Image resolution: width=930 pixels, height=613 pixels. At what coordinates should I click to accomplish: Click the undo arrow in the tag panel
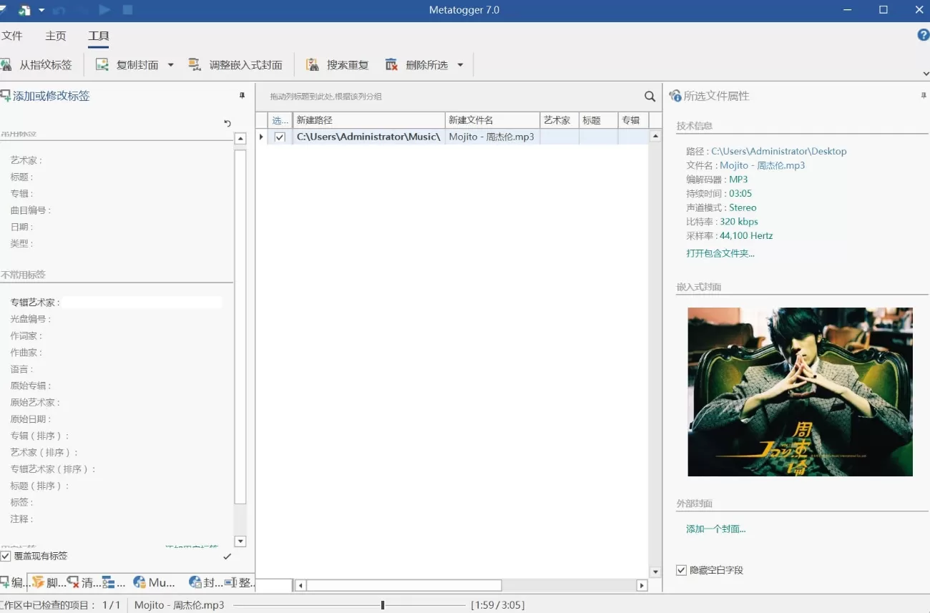coord(227,124)
